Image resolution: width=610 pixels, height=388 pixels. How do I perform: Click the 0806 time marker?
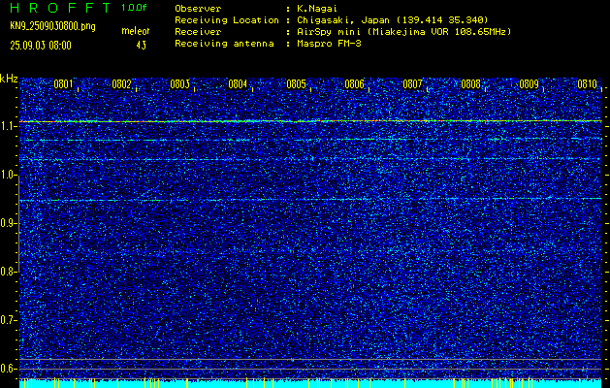[354, 84]
